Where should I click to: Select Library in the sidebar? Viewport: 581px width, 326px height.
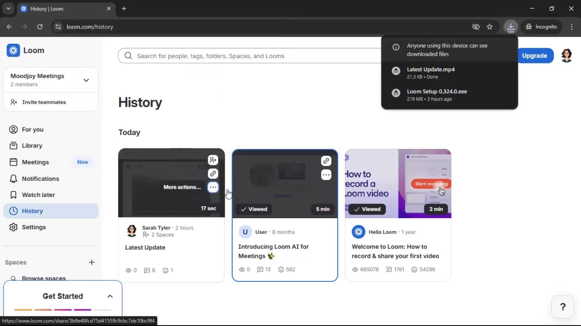point(32,145)
